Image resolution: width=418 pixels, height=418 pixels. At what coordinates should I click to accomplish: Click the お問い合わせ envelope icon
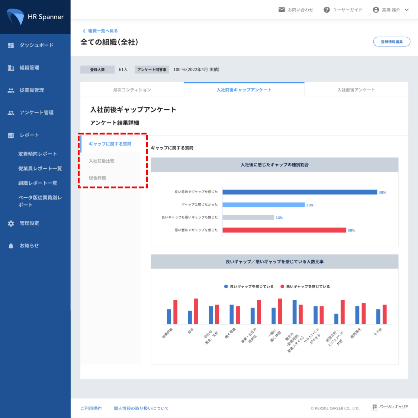pos(282,10)
